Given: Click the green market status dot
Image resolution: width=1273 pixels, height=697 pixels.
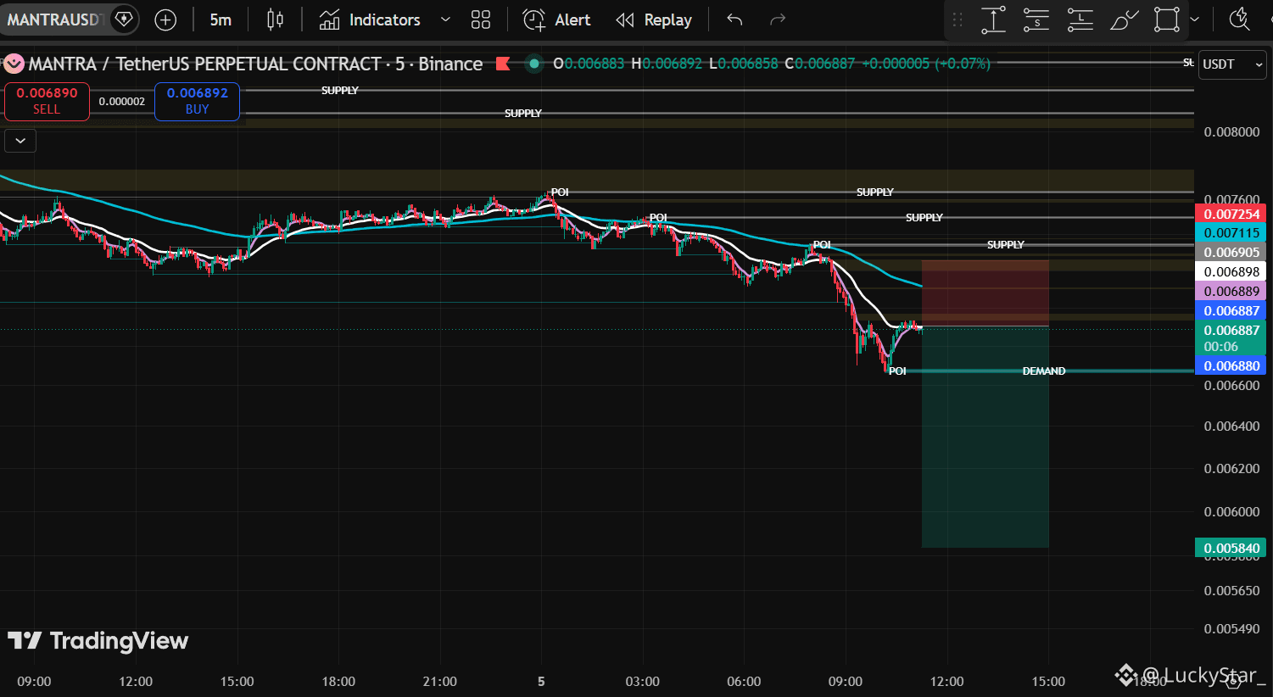Looking at the screenshot, I should click(534, 64).
